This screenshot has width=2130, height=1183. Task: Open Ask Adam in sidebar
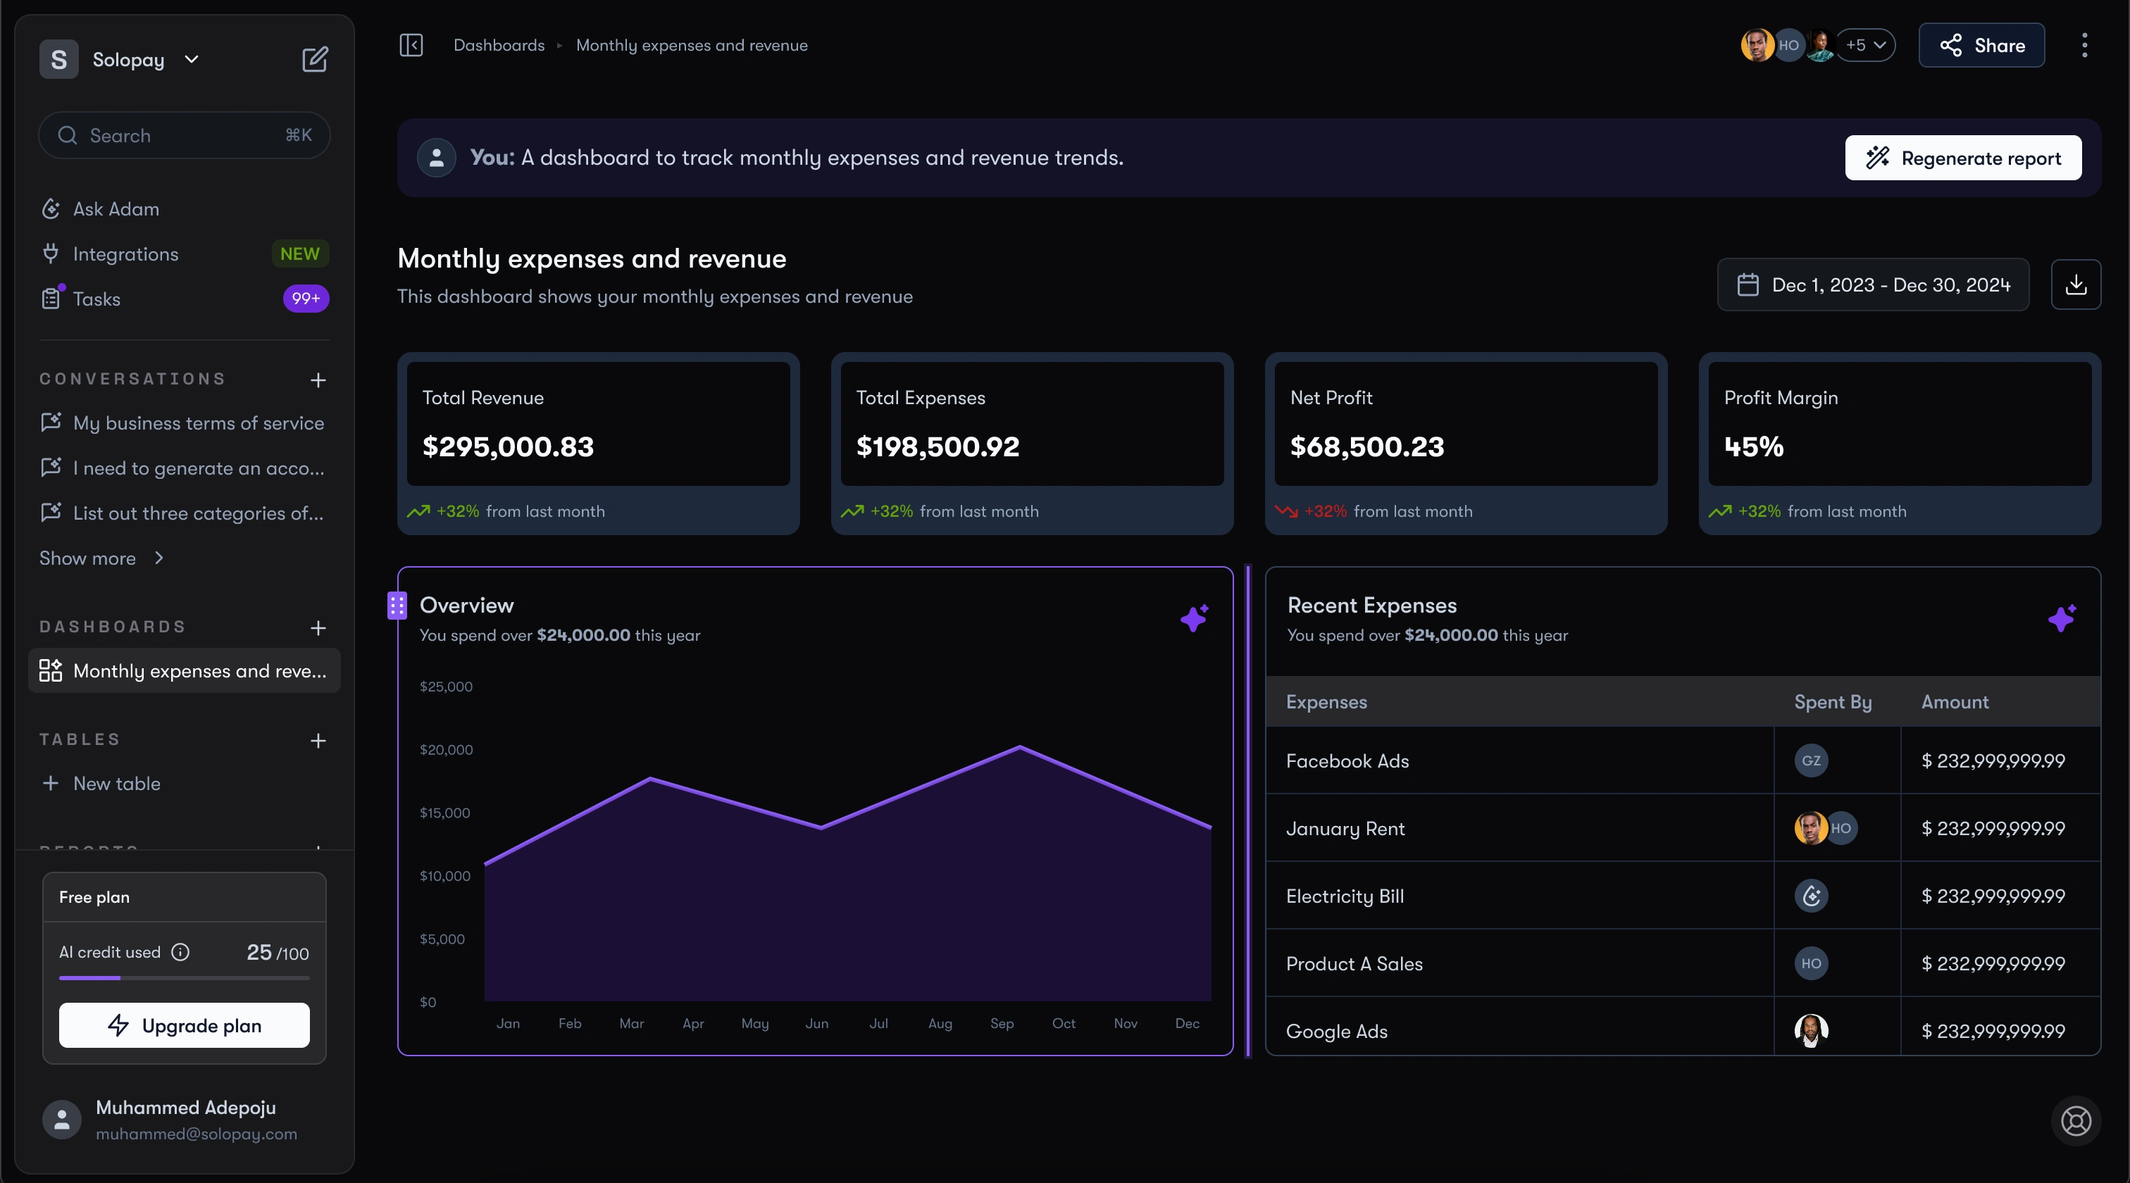tap(116, 209)
